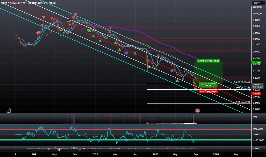Click the dinosaur logo icon
Image resolution: width=266 pixels, height=157 pixels.
click(x=9, y=110)
